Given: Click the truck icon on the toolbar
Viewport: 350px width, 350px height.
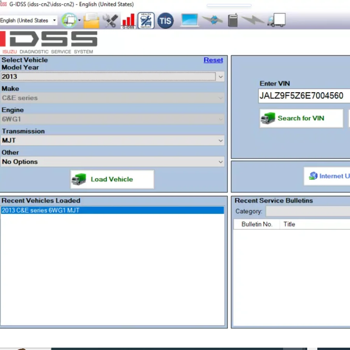Looking at the screenshot, I should [276, 20].
